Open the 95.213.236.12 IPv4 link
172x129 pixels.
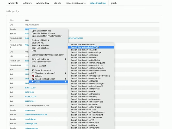pyautogui.click(x=30, y=101)
